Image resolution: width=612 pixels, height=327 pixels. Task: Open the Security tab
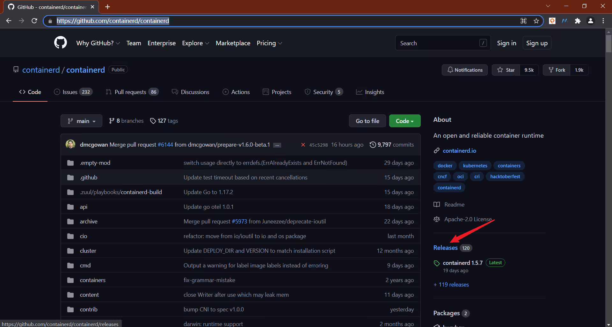point(324,92)
